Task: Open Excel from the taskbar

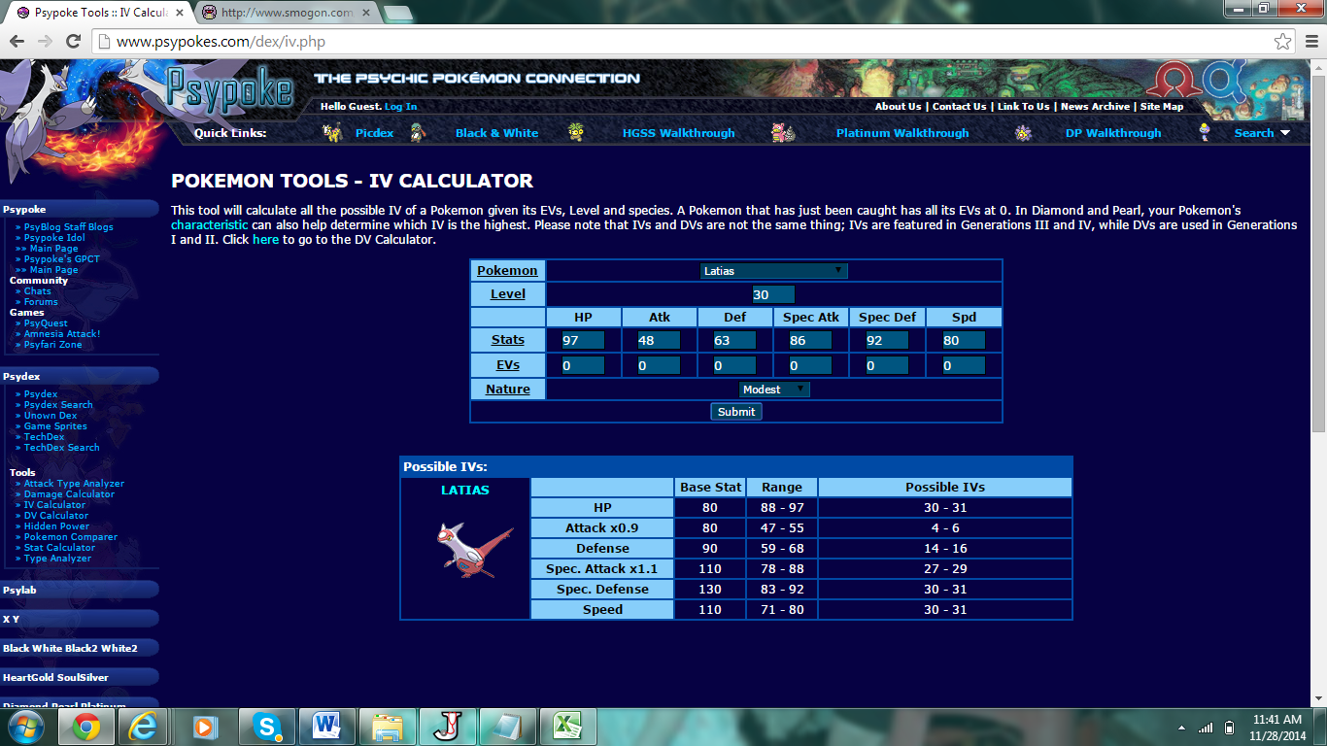Action: coord(567,727)
